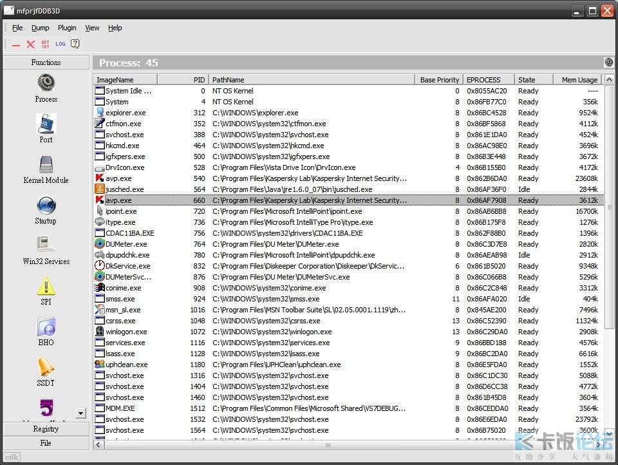Select the itype.exe row

pyautogui.click(x=348, y=222)
